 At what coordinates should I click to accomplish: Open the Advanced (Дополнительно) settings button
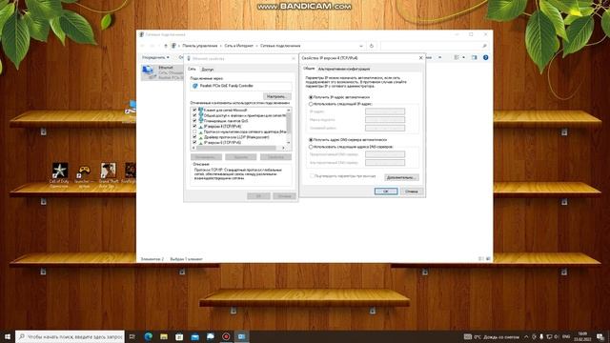click(401, 177)
